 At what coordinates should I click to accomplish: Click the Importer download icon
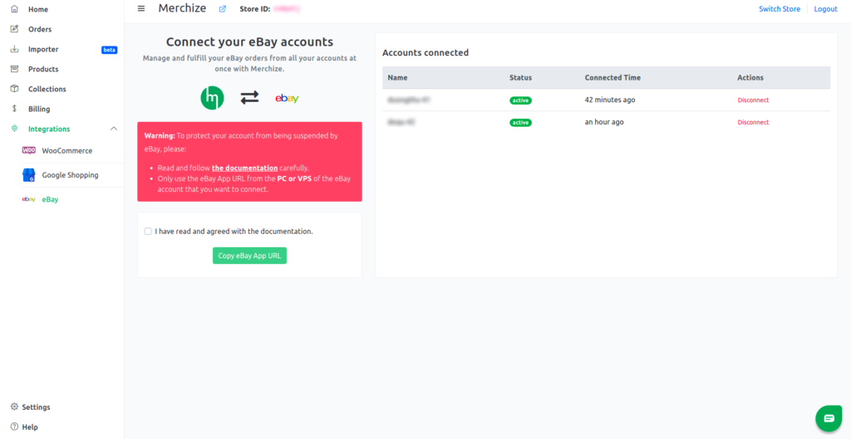click(15, 49)
